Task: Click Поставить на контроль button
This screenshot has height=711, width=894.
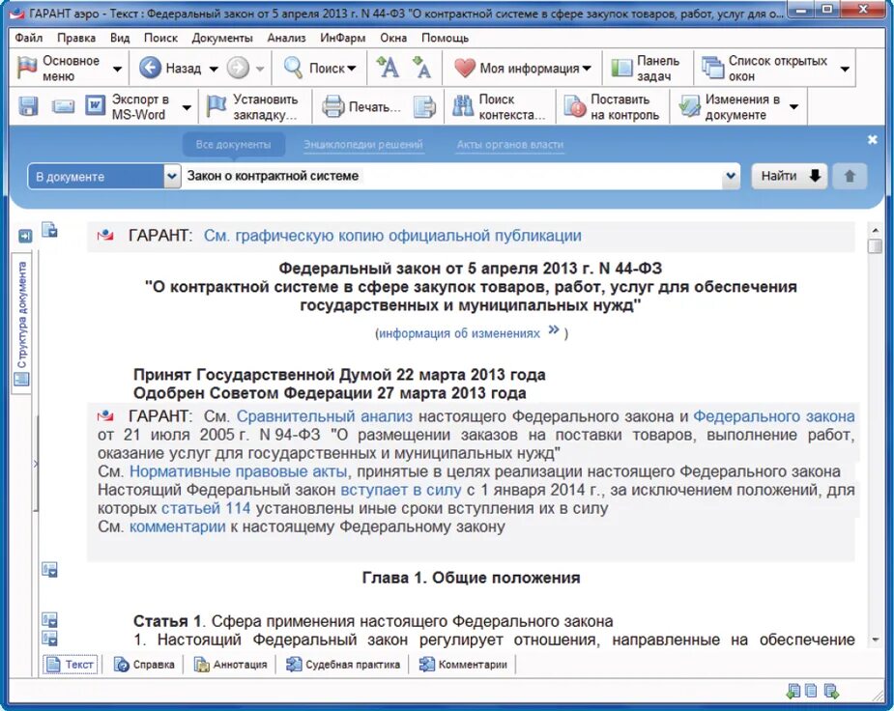Action: pyautogui.click(x=611, y=106)
